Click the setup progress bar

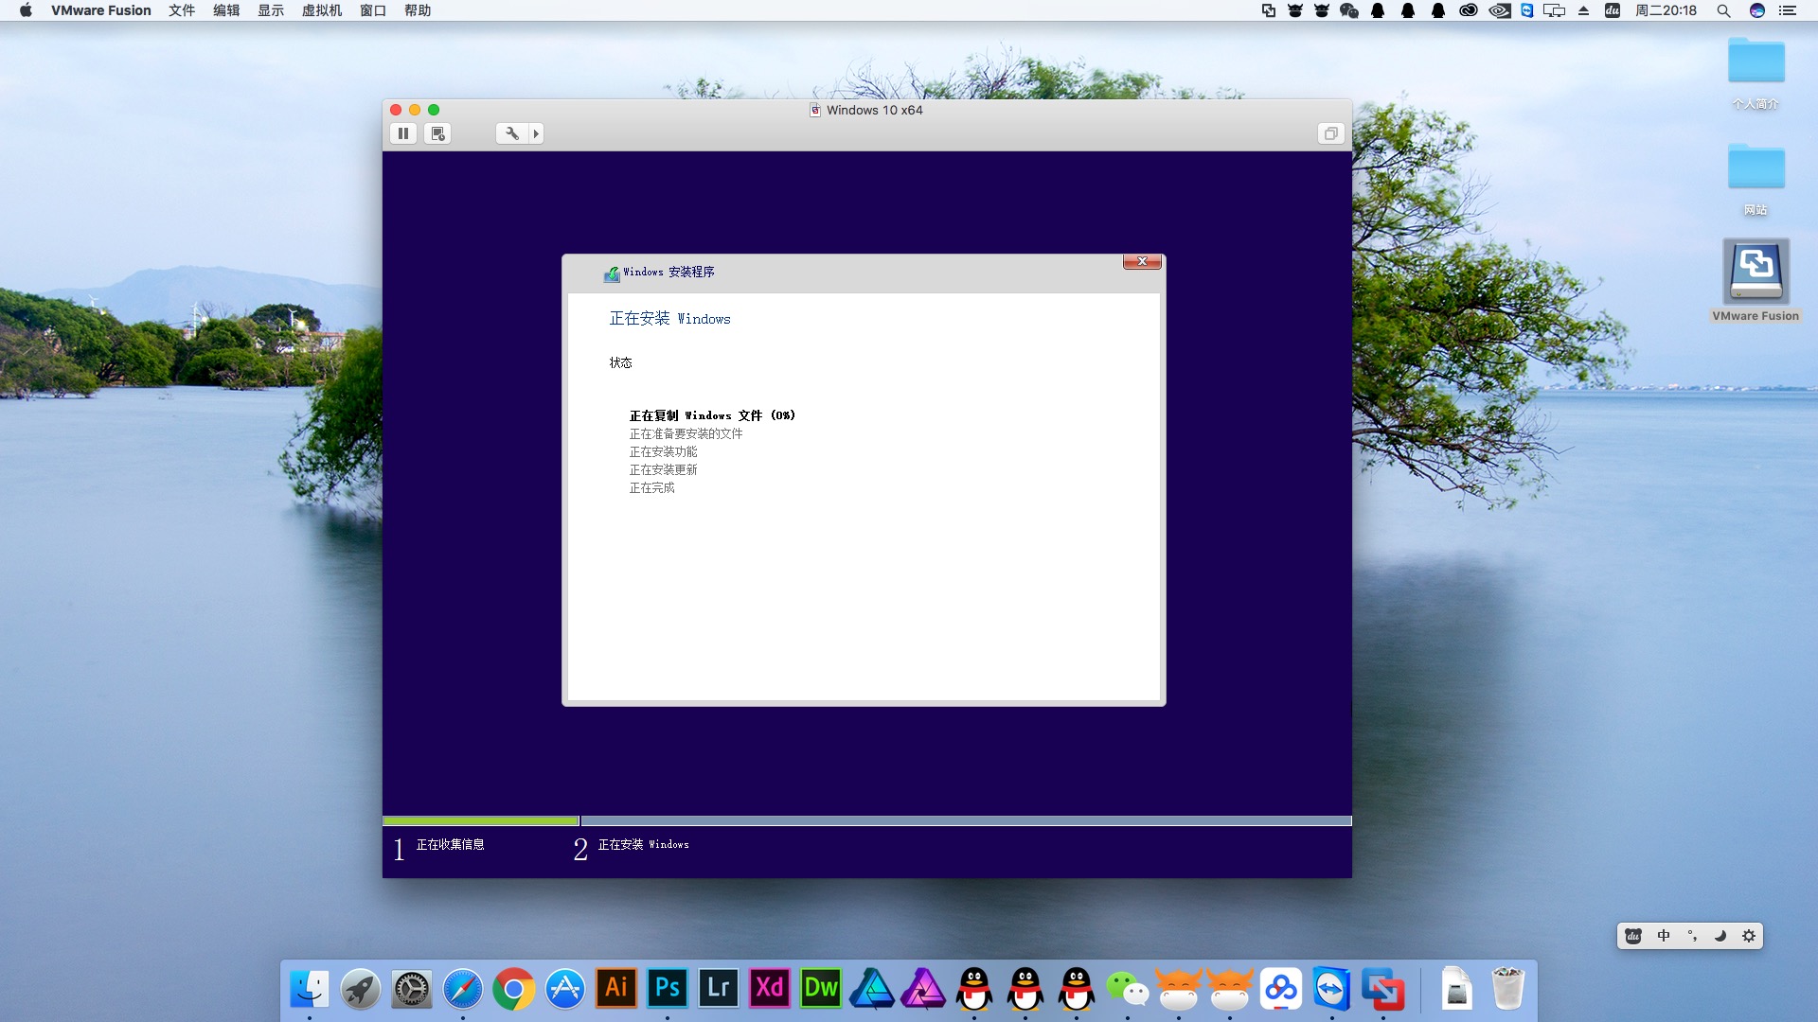866,820
